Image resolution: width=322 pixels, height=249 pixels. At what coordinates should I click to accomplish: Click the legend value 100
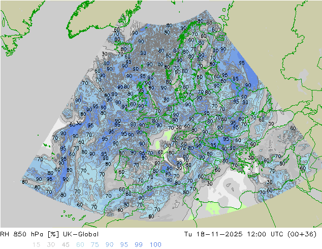[155, 245]
